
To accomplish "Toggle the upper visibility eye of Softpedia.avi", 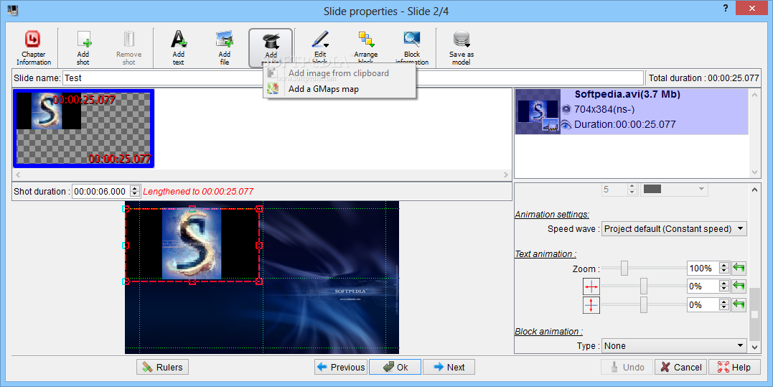I will 566,109.
